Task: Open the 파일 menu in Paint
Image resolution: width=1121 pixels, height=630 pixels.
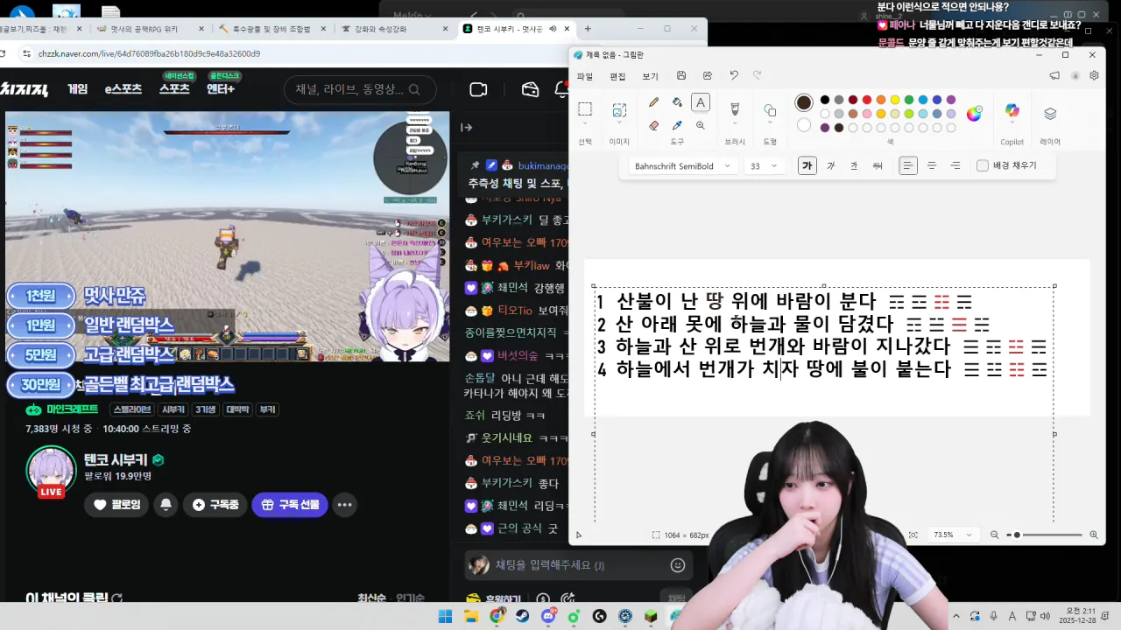Action: [x=585, y=76]
